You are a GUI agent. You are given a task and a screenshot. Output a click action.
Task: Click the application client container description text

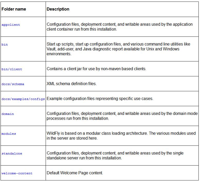(x=120, y=27)
